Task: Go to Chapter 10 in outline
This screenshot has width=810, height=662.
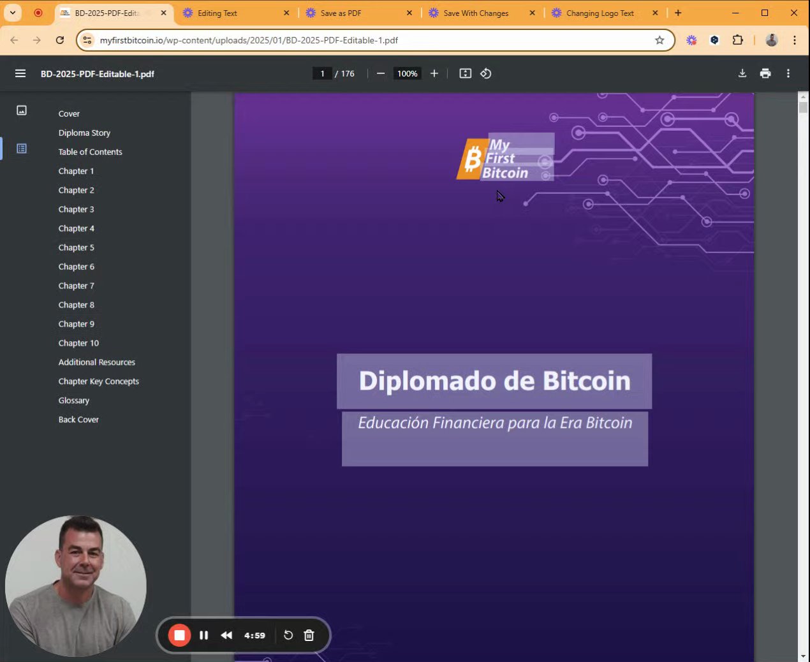Action: 78,343
